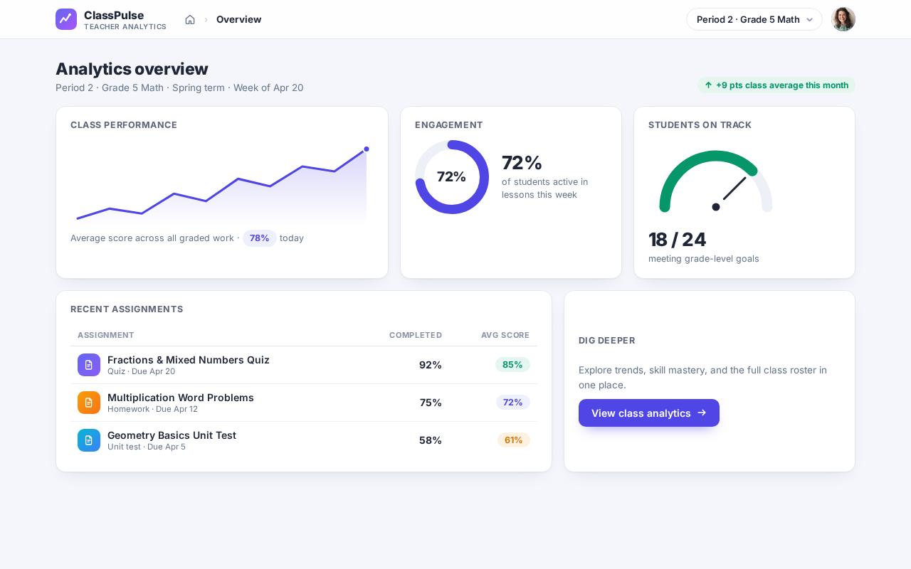Click the dropdown chevron beside Grade 5 Math

pyautogui.click(x=809, y=20)
